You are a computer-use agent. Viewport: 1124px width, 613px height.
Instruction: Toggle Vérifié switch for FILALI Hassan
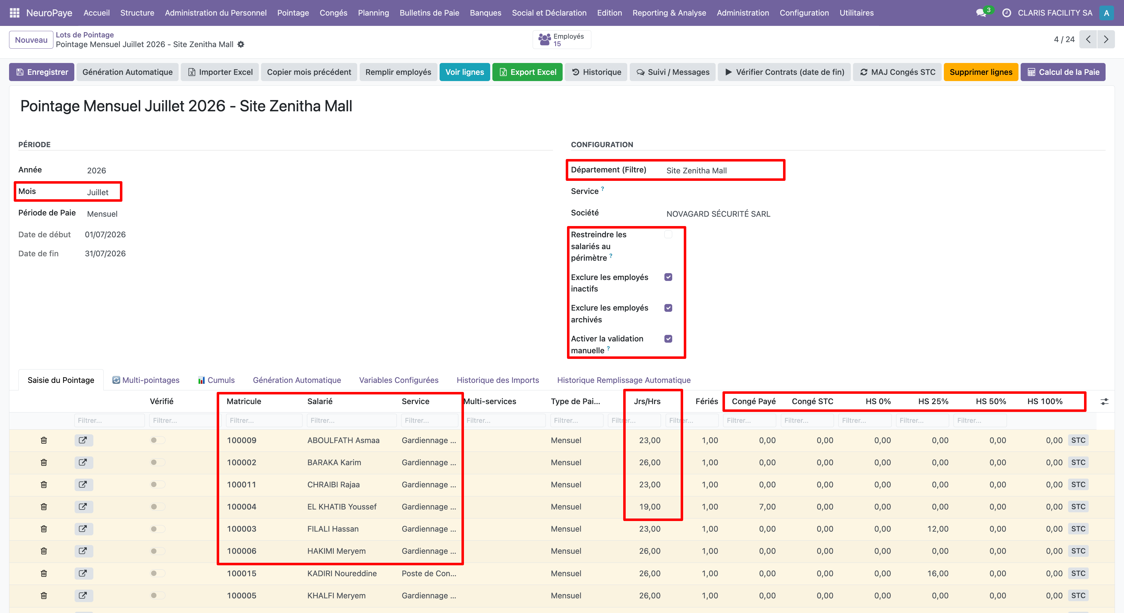pos(158,529)
